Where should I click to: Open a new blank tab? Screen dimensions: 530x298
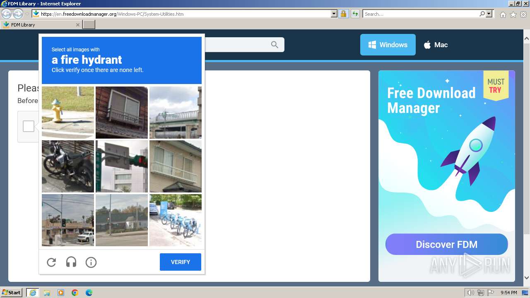(x=89, y=25)
